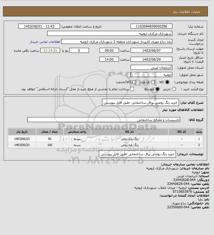Click the quantity 100 cell
This screenshot has height=235, width=214.
(49, 145)
